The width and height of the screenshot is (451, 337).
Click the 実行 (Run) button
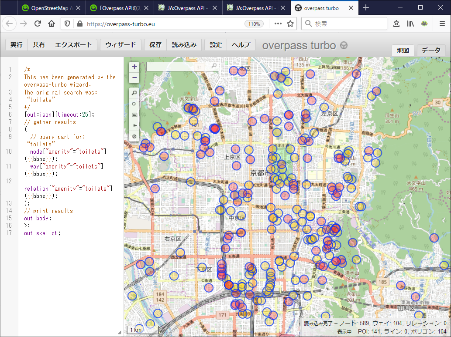click(17, 45)
